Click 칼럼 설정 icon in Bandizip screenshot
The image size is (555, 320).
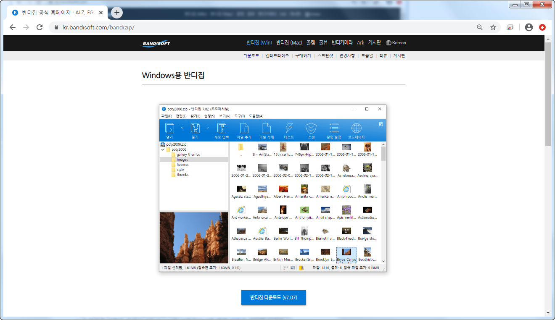click(334, 128)
